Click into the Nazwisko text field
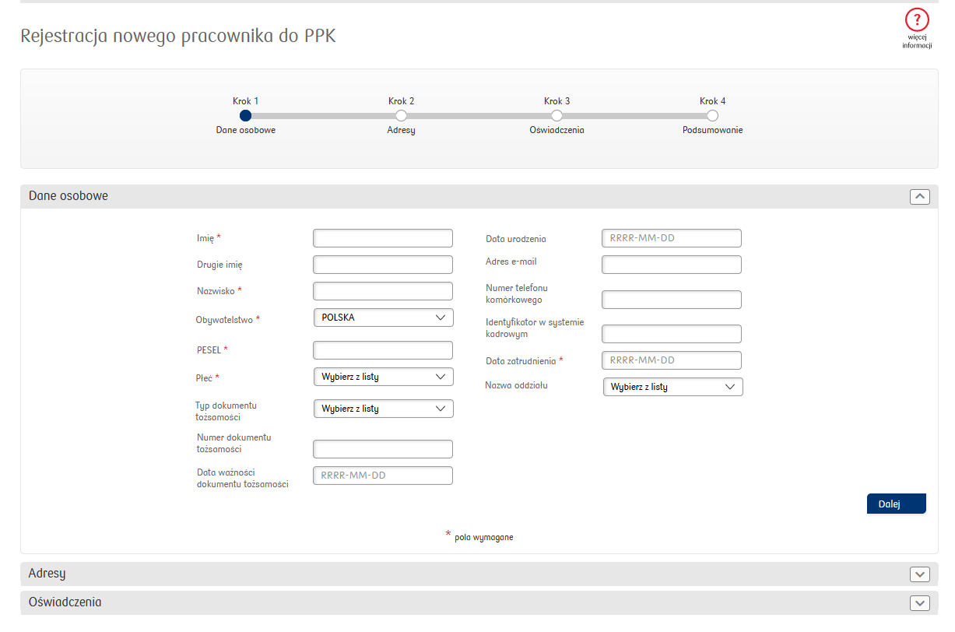This screenshot has height=632, width=955. click(x=383, y=291)
